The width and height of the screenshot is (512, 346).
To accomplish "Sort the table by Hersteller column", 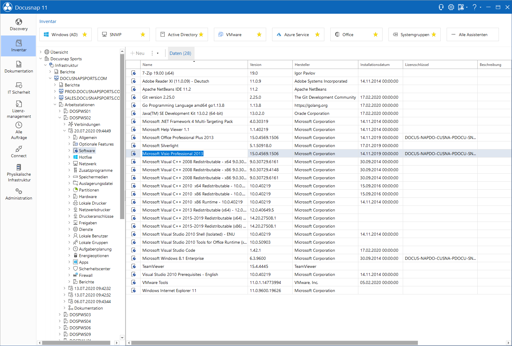I will click(x=325, y=65).
